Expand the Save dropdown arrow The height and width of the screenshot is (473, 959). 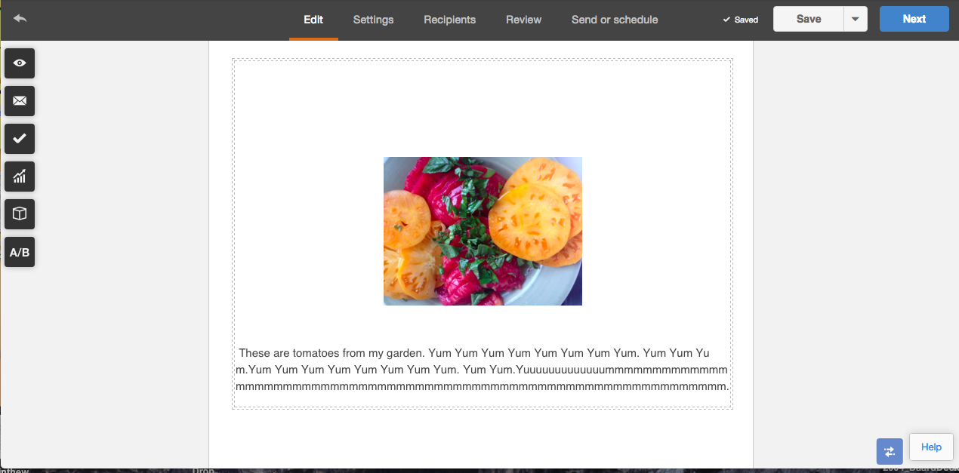click(x=856, y=20)
